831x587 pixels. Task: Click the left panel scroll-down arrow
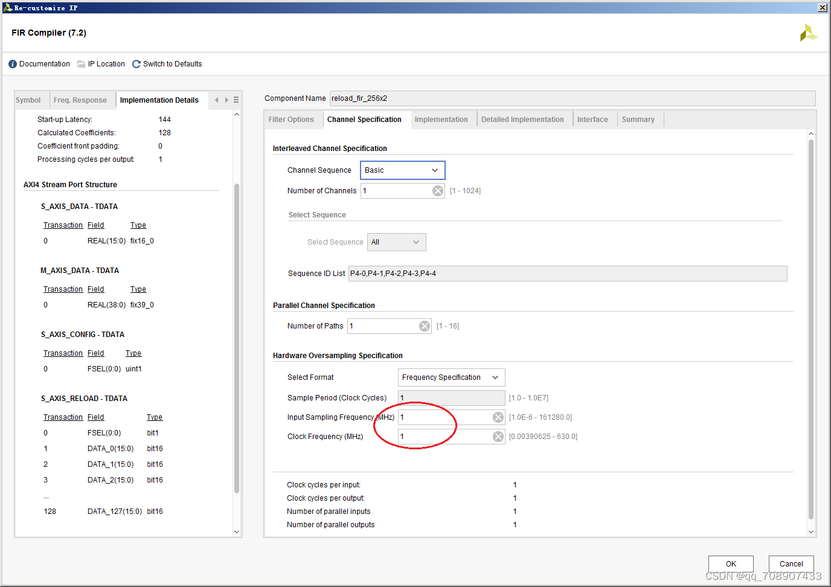click(x=237, y=532)
